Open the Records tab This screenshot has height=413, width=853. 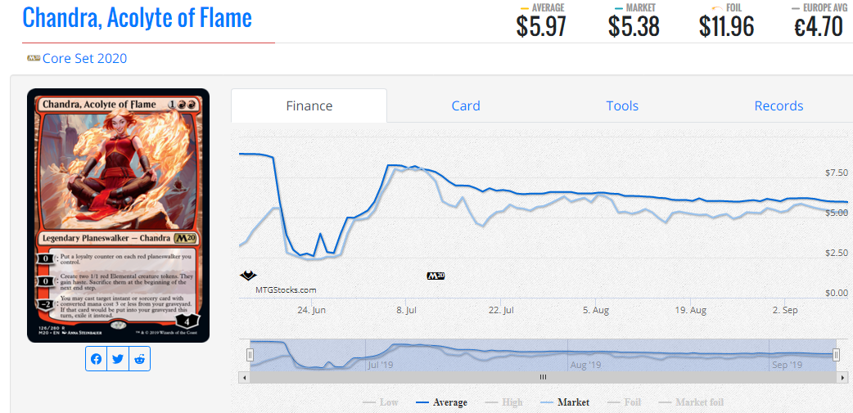(x=779, y=105)
